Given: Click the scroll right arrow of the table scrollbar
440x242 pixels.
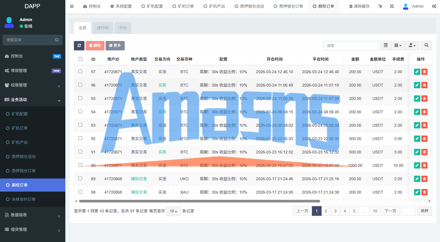Looking at the screenshot, I should click(429, 201).
